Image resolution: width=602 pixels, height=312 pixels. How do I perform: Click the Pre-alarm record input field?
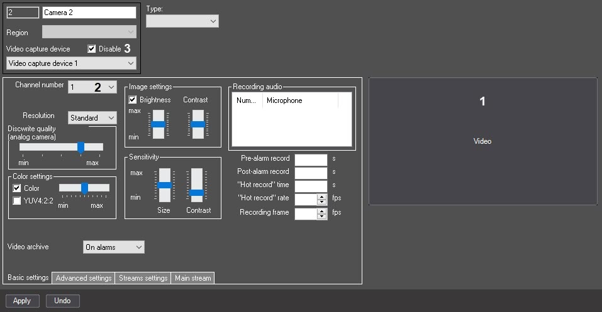pos(311,159)
